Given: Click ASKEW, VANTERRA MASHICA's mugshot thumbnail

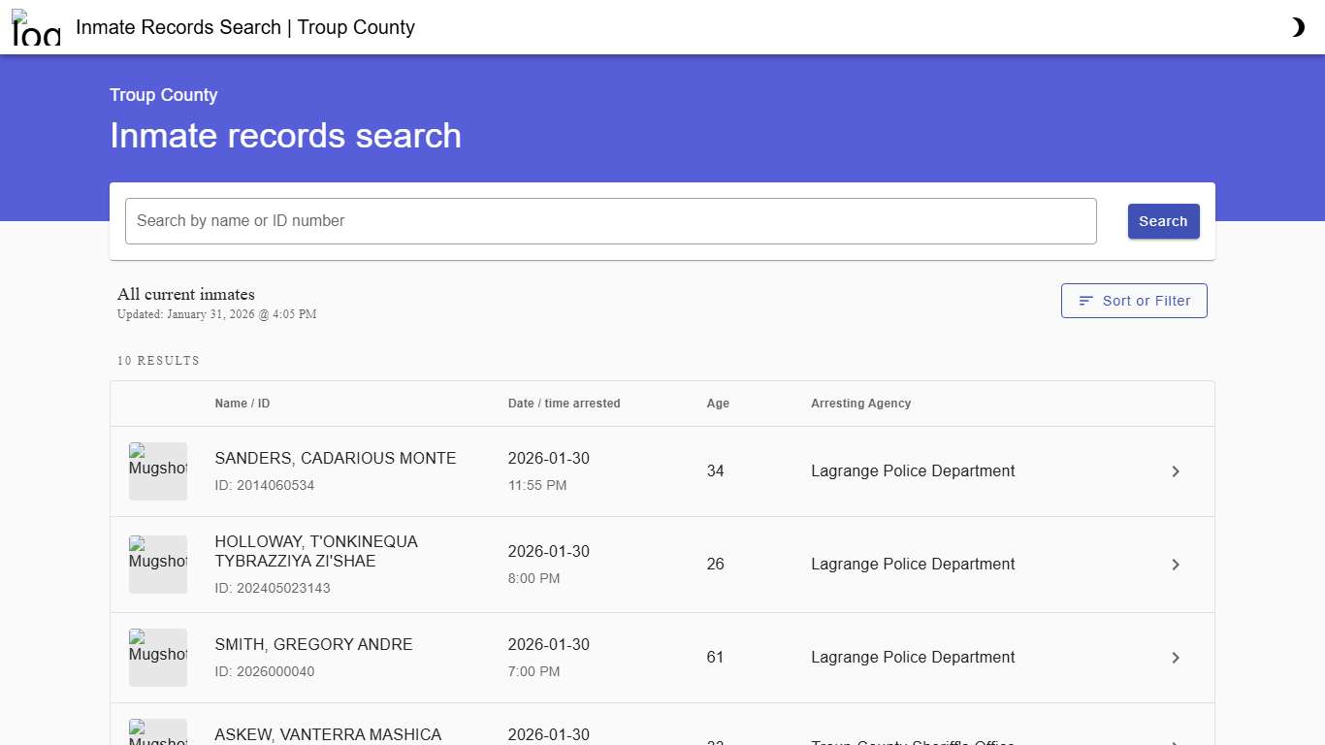Looking at the screenshot, I should 157,734.
